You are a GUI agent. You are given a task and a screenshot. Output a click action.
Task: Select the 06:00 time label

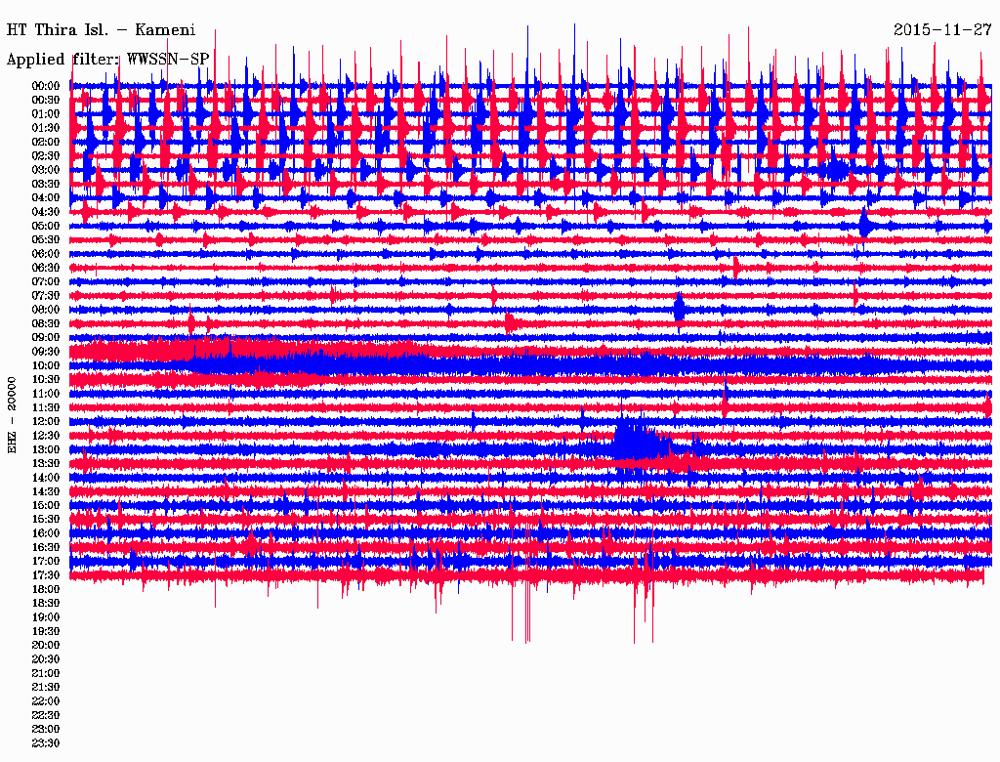coord(46,253)
